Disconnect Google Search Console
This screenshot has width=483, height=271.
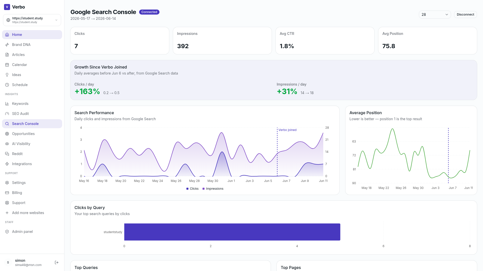(465, 15)
